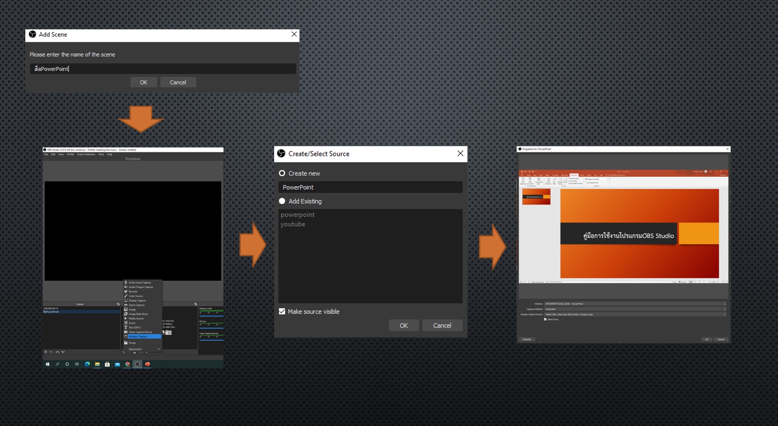Click the globe icon beside Browser source
Screen dimensions: 778x426
126,291
